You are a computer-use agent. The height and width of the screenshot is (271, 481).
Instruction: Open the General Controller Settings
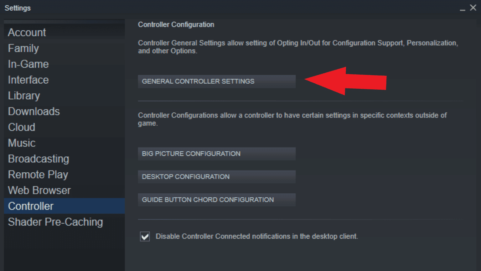click(x=217, y=81)
